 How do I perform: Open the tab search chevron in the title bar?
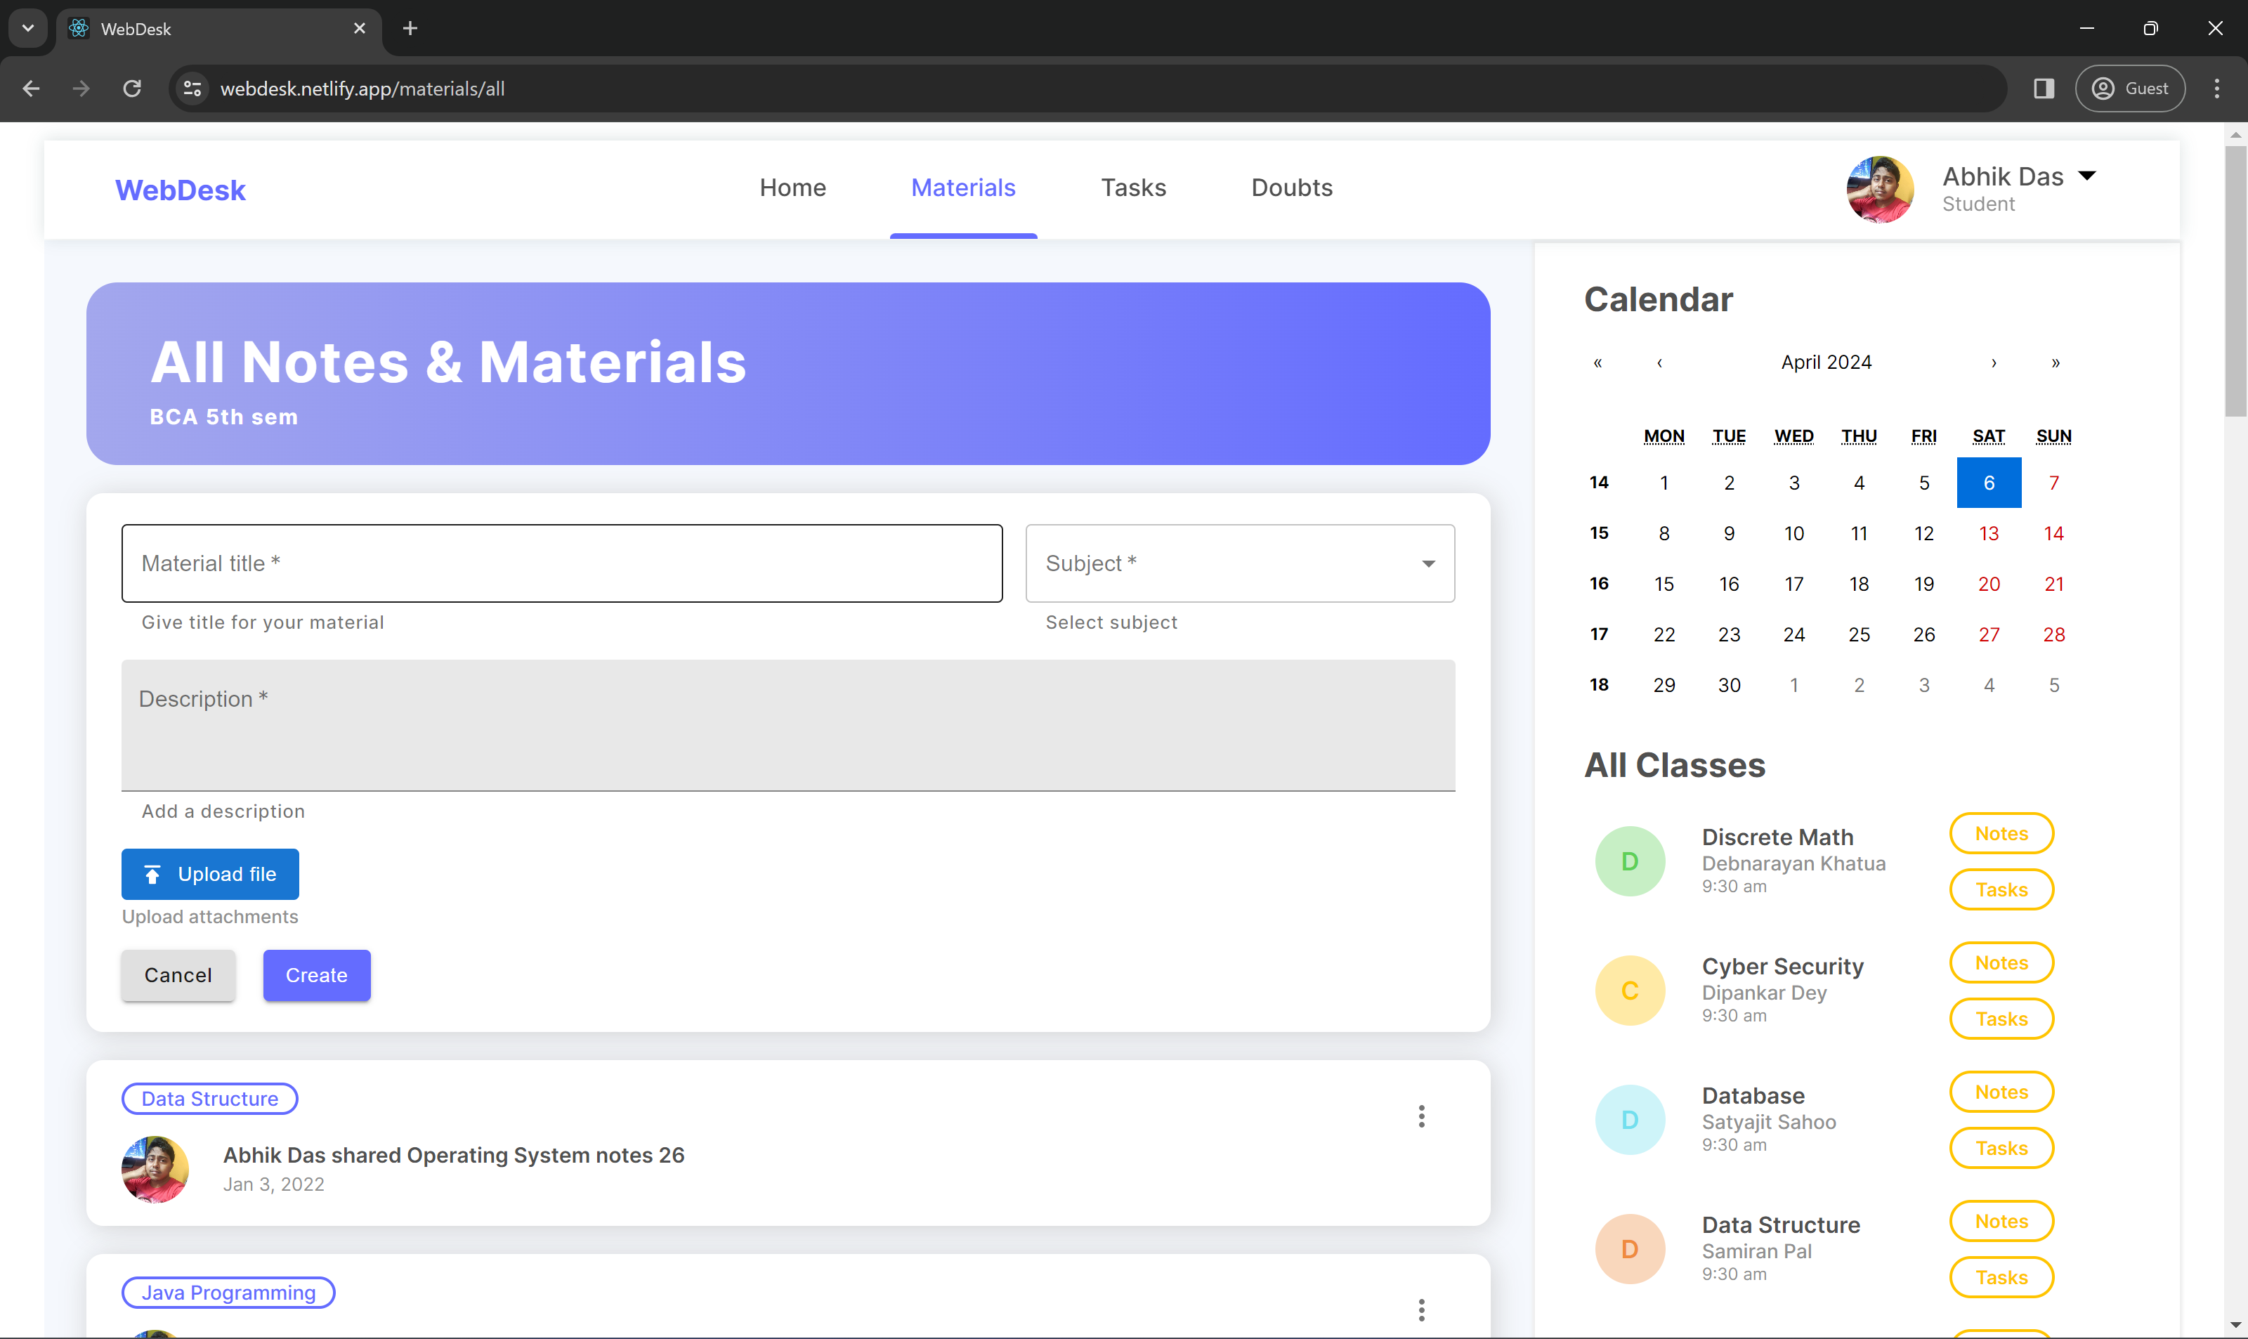pyautogui.click(x=28, y=28)
